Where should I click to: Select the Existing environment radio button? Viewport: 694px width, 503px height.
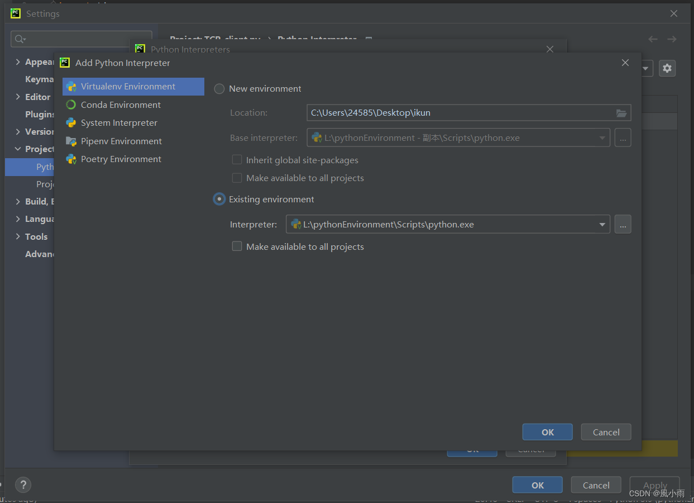[x=219, y=199]
